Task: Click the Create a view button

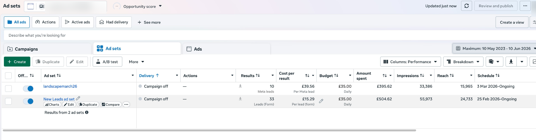Action: pos(512,22)
